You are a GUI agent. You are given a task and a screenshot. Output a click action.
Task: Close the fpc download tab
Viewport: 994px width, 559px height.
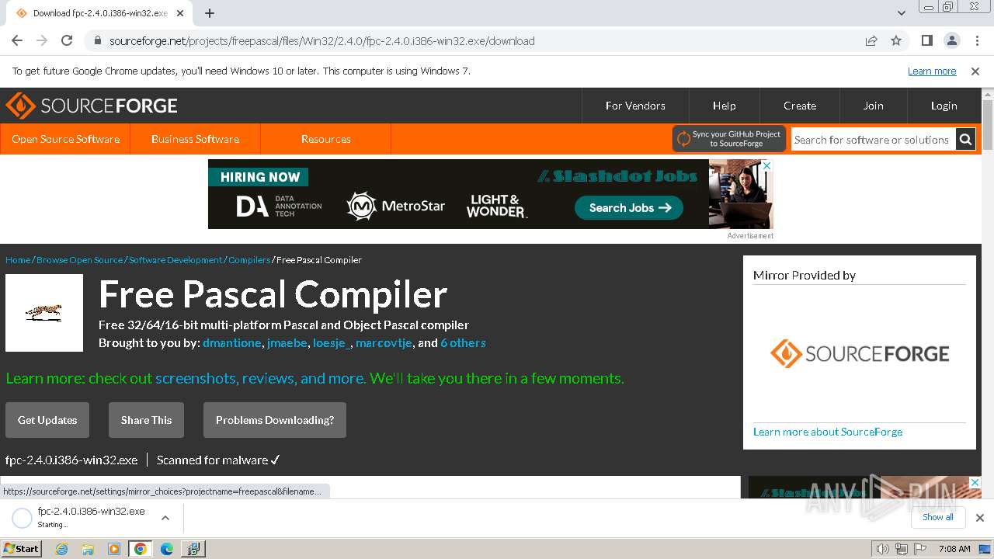pyautogui.click(x=181, y=13)
